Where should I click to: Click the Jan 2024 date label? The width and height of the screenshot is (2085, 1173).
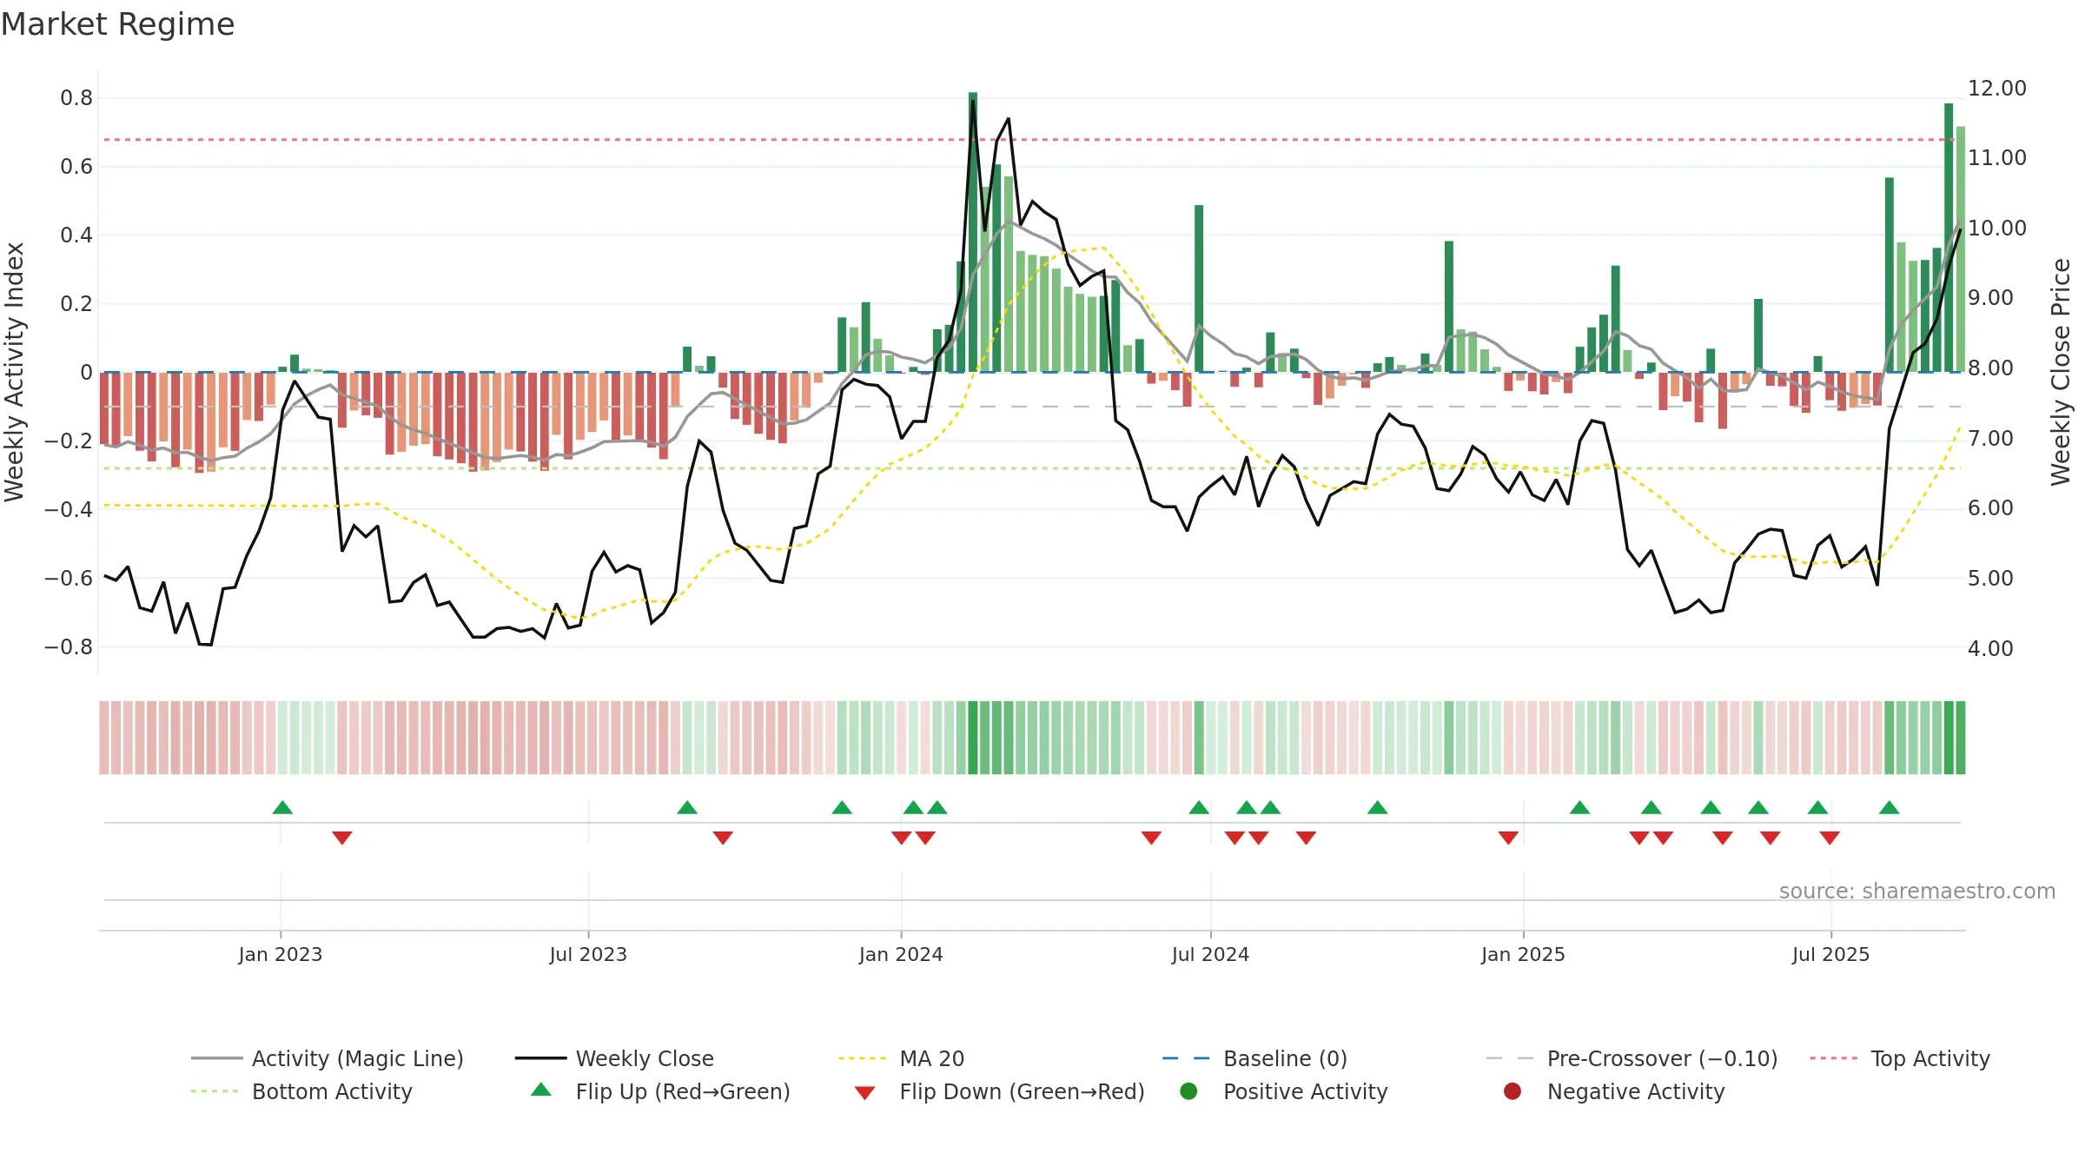click(901, 954)
